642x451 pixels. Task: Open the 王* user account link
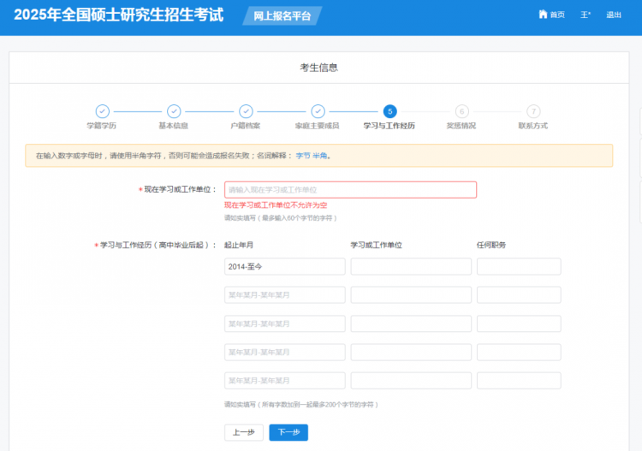click(586, 15)
